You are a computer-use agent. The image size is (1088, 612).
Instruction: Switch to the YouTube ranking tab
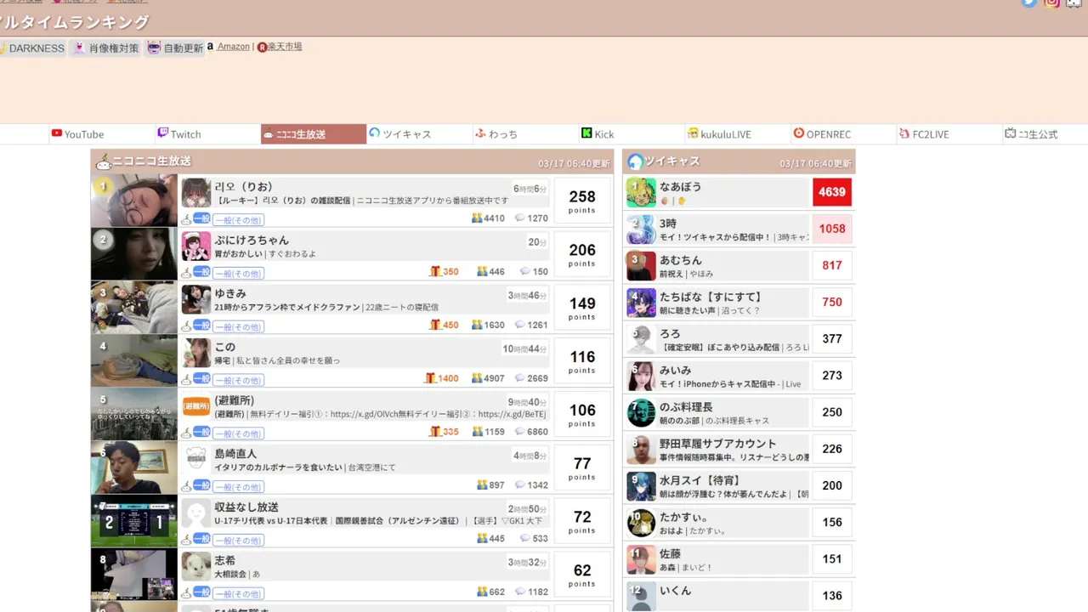(x=77, y=134)
